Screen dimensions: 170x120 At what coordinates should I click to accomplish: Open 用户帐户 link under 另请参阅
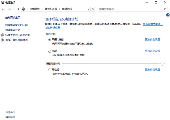10,117
